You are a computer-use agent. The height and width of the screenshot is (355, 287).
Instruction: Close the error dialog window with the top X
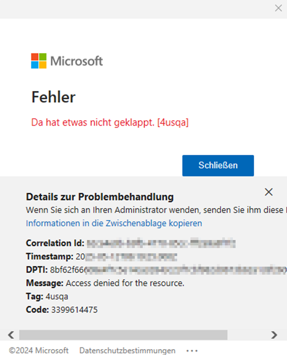click(x=279, y=8)
